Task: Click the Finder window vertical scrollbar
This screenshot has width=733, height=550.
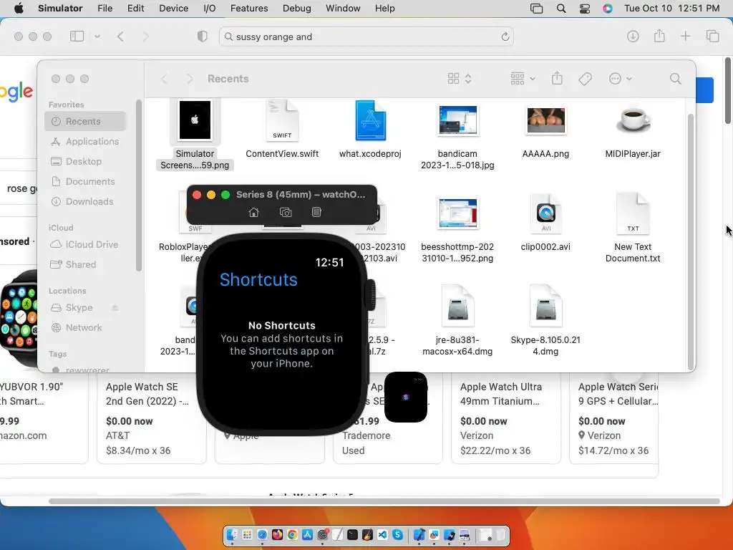Action: (691, 242)
